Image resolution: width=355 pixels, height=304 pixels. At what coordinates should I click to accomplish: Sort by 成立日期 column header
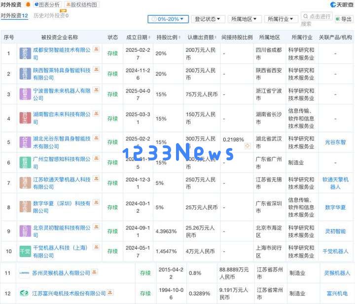click(x=138, y=37)
